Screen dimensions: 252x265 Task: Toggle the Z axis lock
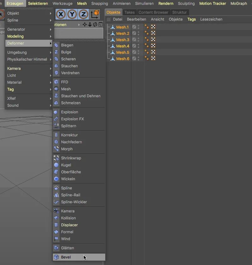click(83, 14)
